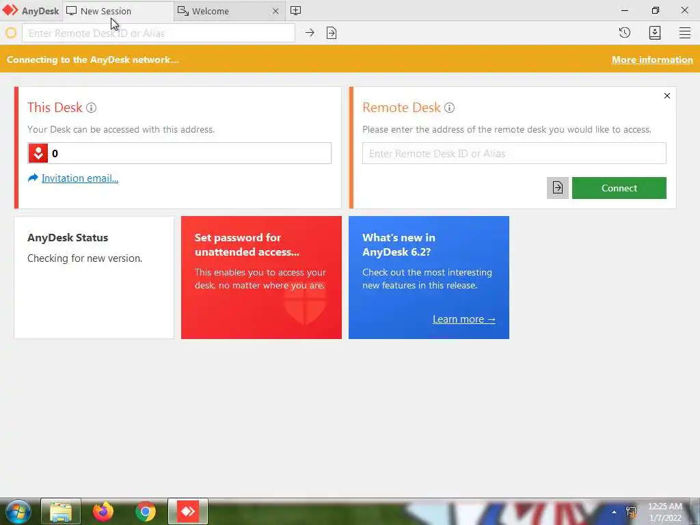This screenshot has height=525, width=700.
Task: Click the connect arrow beside address bar
Action: click(310, 33)
